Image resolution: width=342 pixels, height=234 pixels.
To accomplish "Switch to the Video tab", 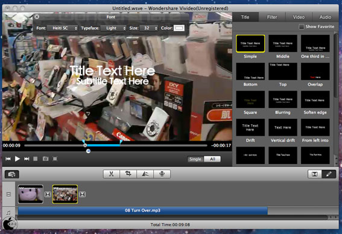I will (299, 17).
